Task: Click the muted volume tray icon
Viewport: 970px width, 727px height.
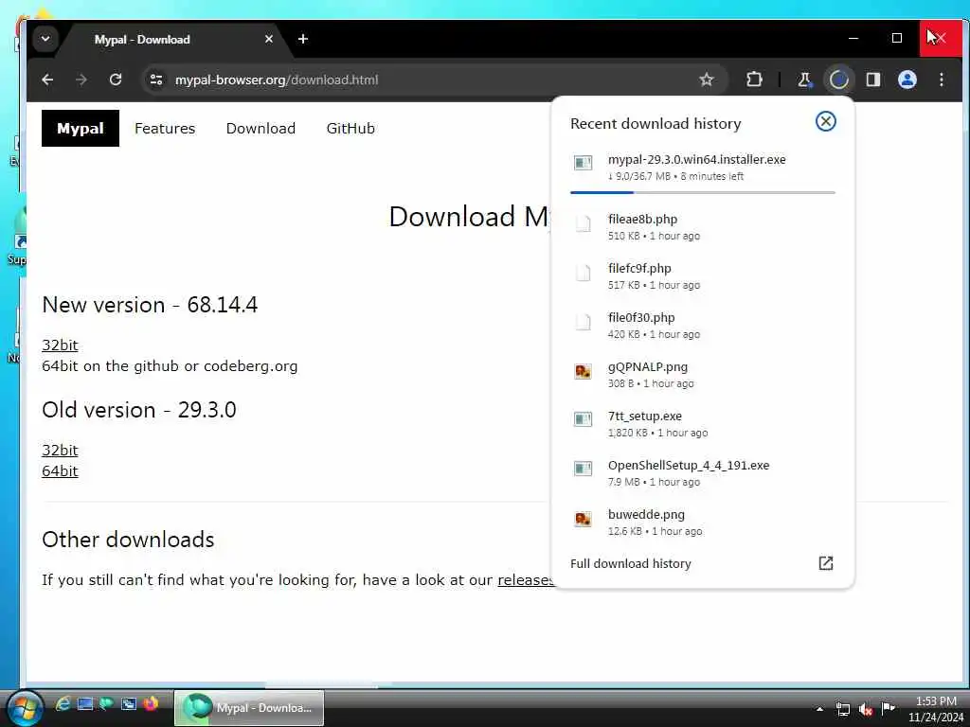Action: coord(866,709)
